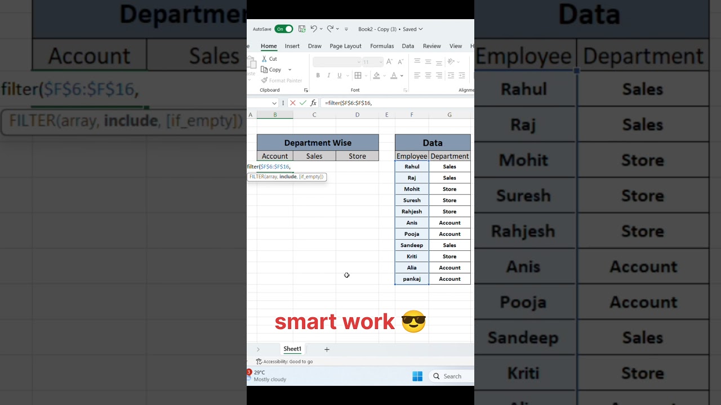This screenshot has height=405, width=721.
Task: Open the Font Color dropdown arrow
Action: tap(402, 75)
